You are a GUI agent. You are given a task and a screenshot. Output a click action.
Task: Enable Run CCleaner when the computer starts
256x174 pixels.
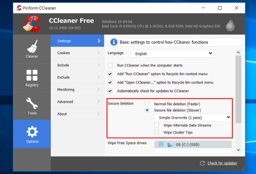coord(110,65)
